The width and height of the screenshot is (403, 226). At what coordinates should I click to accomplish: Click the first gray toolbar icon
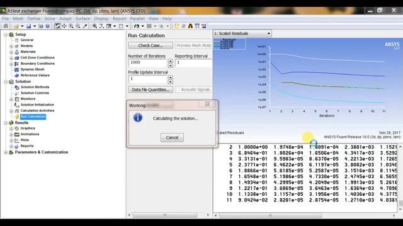coord(6,26)
